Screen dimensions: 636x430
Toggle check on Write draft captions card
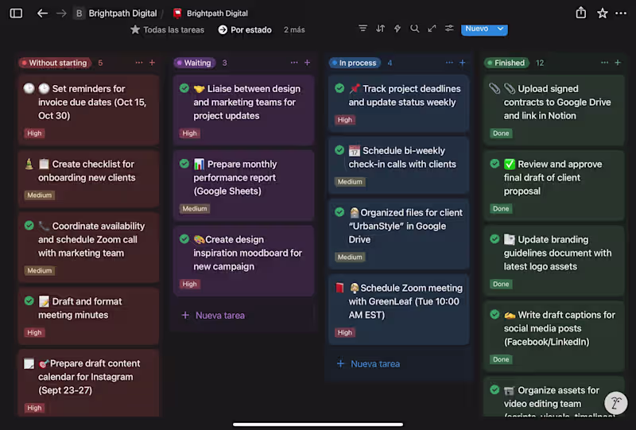tap(494, 315)
